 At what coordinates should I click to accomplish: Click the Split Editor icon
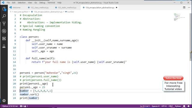[184, 7]
